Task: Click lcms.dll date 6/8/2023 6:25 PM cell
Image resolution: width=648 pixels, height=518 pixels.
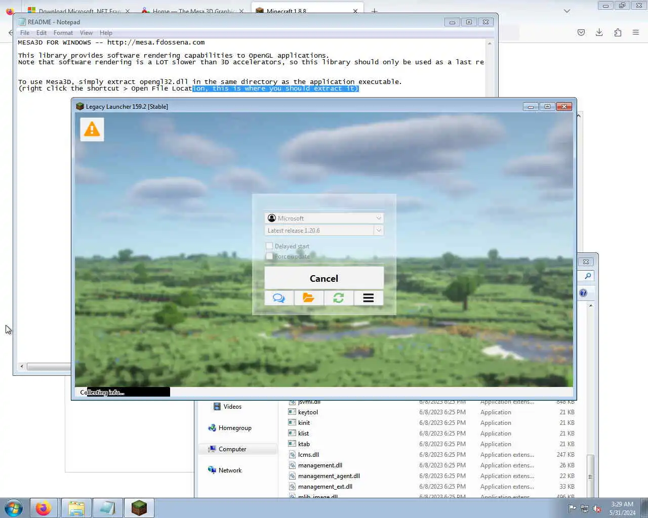Action: (442, 454)
